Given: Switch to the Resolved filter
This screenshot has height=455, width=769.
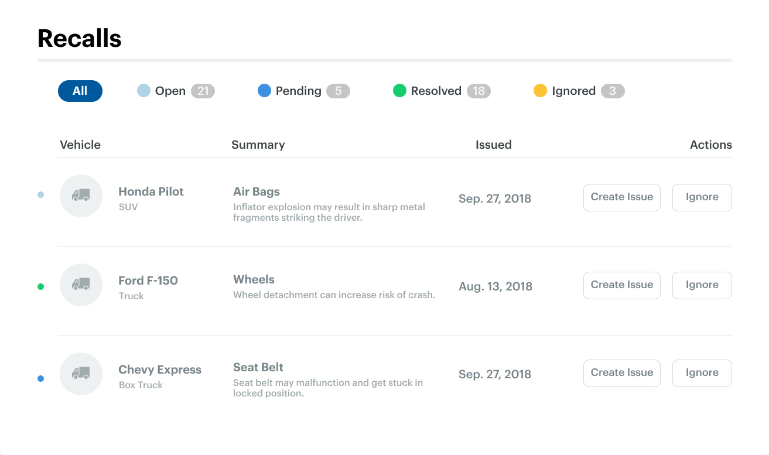Looking at the screenshot, I should [436, 91].
